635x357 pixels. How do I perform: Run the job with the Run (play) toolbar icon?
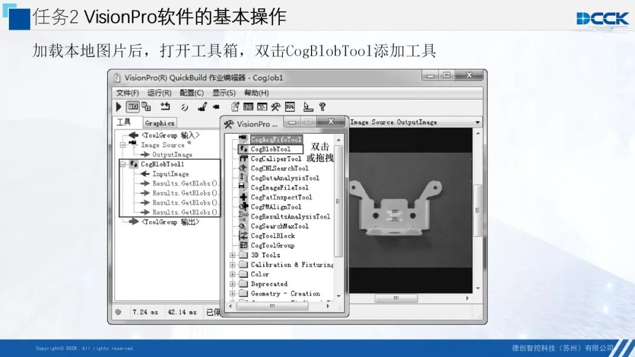coord(119,106)
